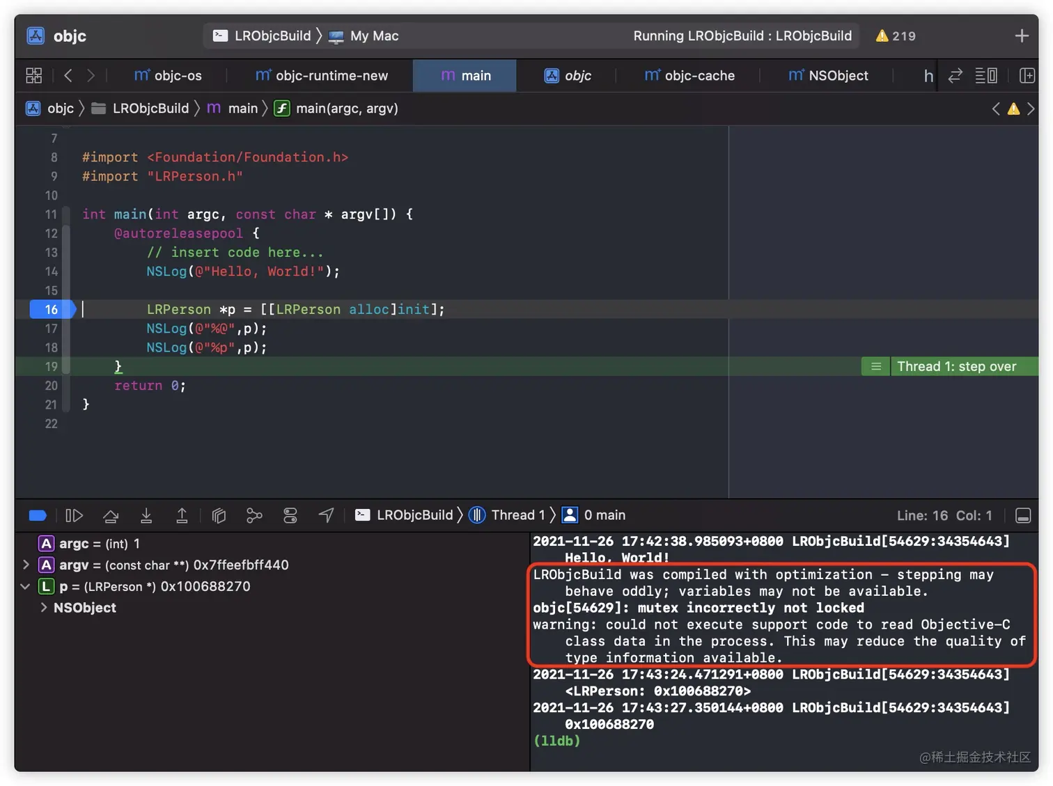This screenshot has width=1053, height=786.
Task: Open main file in jump bar
Action: coord(233,109)
